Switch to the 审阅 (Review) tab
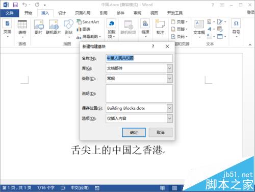Screen dimensions: 255x192 click(137, 13)
